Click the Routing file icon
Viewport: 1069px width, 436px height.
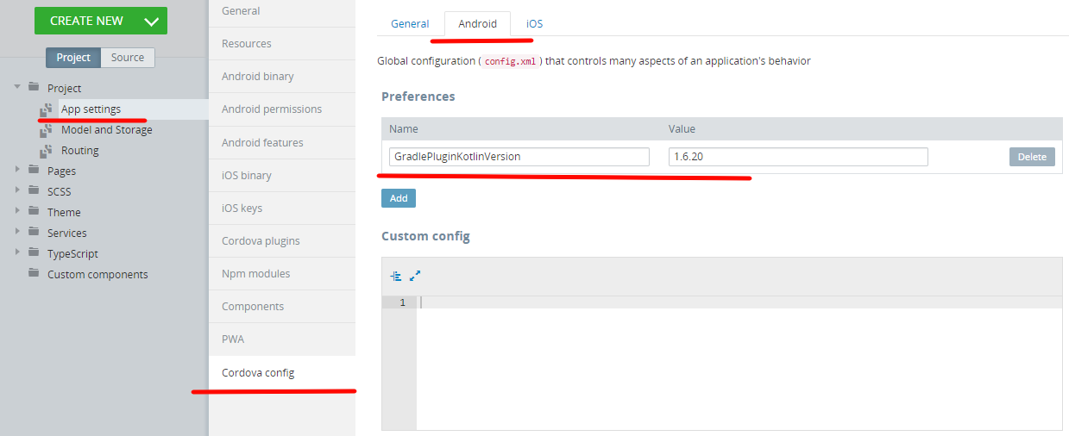pyautogui.click(x=47, y=151)
